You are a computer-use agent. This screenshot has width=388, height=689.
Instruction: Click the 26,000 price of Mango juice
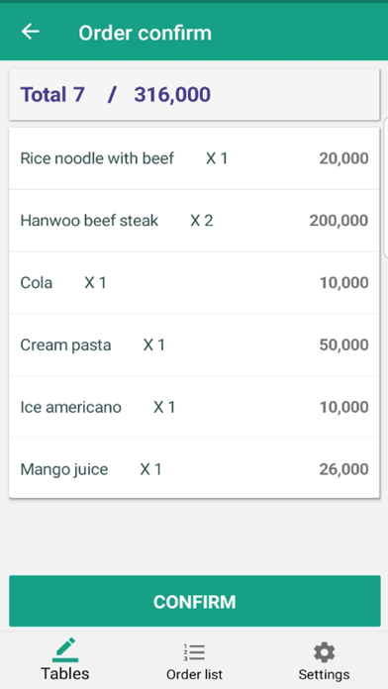click(343, 469)
